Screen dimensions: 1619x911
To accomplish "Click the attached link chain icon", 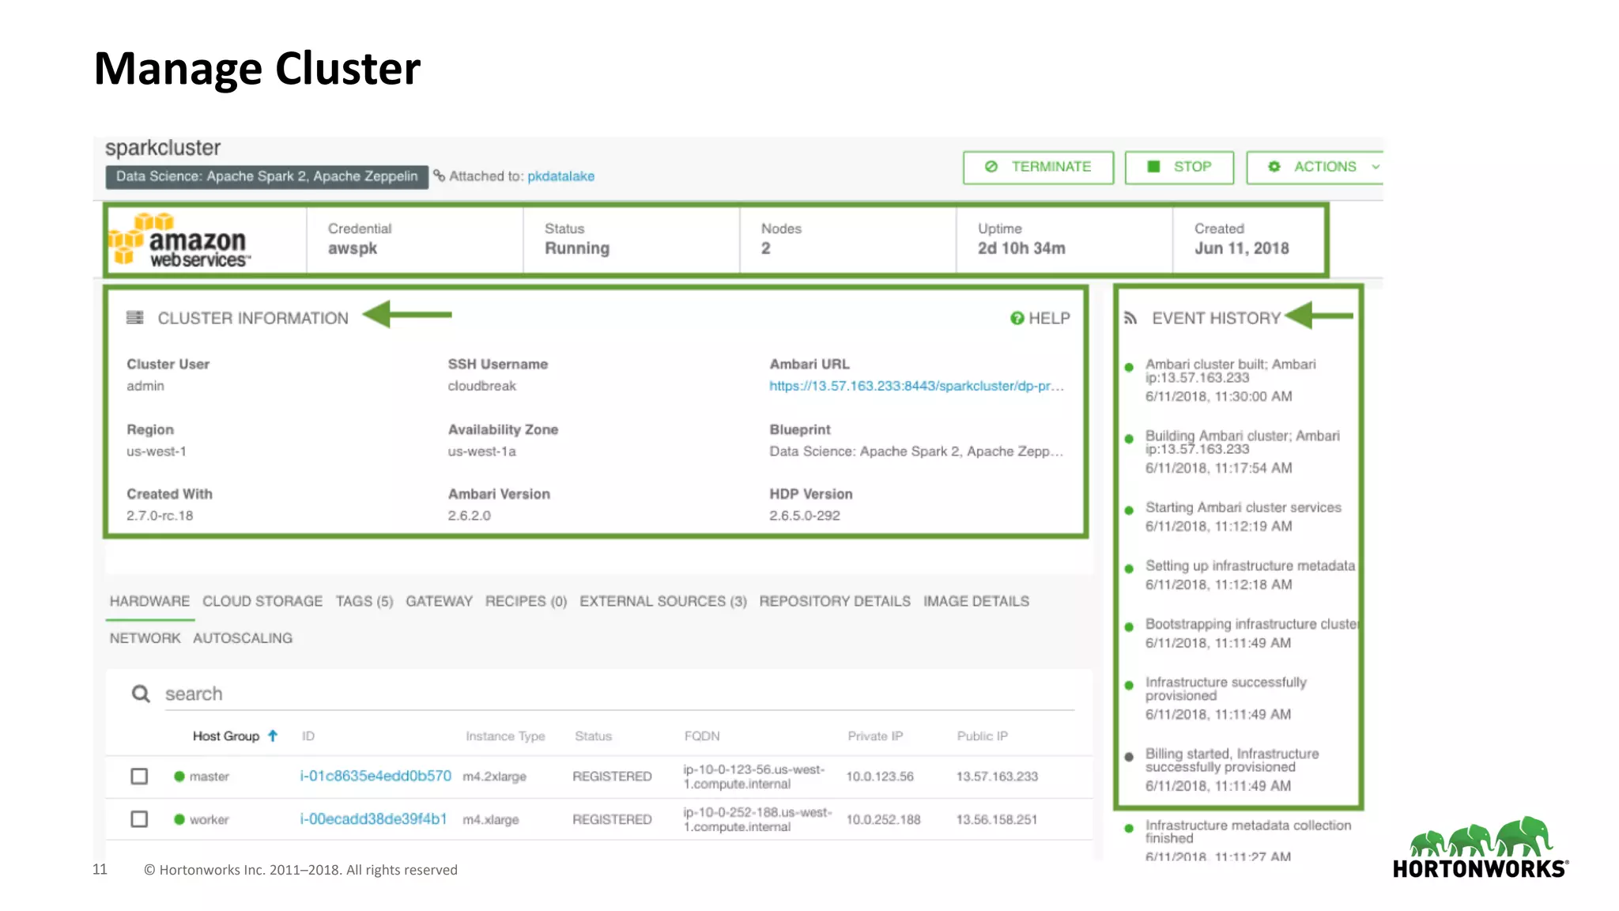I will [440, 176].
